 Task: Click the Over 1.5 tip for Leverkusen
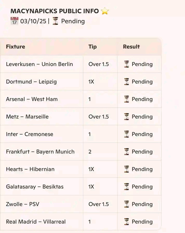98,64
